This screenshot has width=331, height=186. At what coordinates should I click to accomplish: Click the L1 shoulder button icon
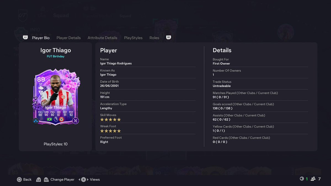(x=25, y=37)
